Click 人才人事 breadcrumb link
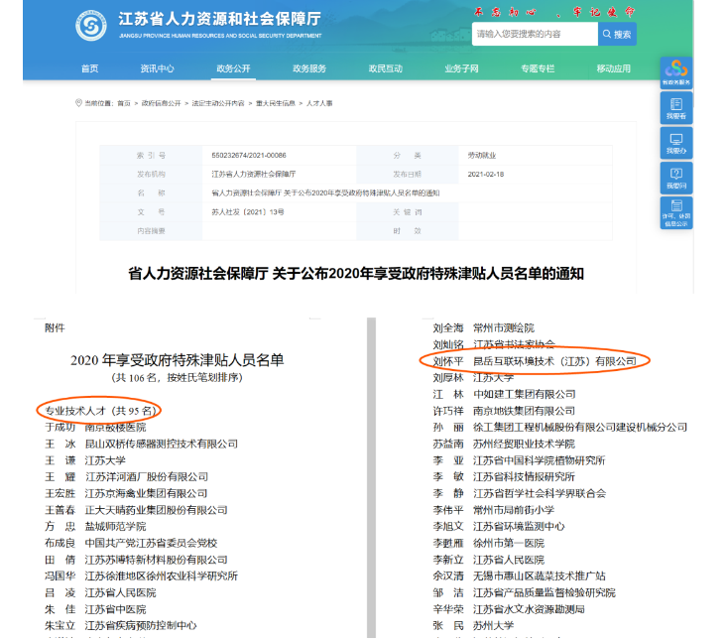727x640 pixels. click(319, 102)
